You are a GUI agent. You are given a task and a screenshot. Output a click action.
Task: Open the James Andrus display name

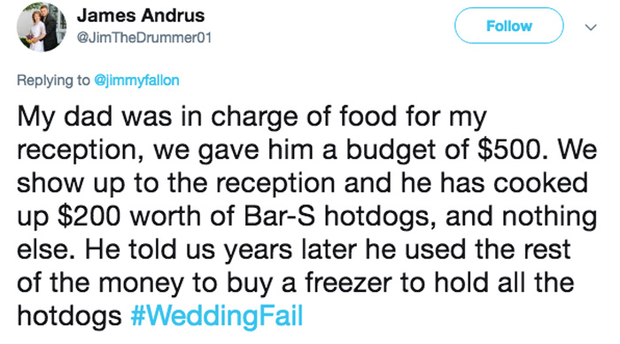pos(141,16)
